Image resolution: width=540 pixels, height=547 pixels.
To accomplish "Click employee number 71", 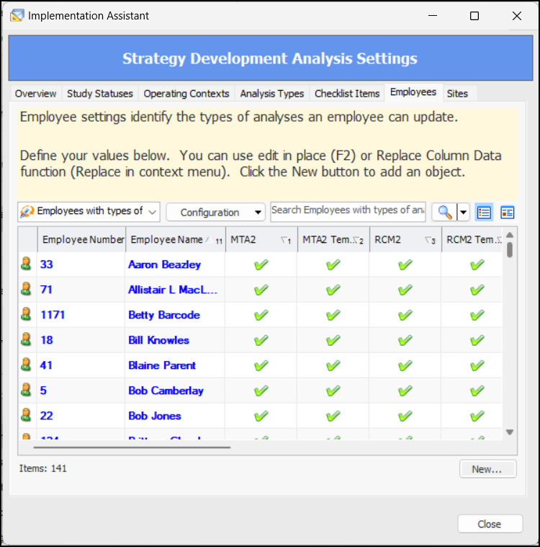I will click(x=46, y=290).
